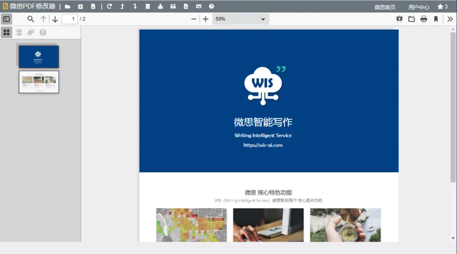Click the page number input field
The image size is (457, 254).
[70, 19]
